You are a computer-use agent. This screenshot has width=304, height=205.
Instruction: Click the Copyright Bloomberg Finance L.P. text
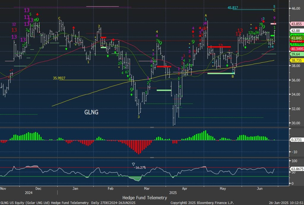(202, 203)
